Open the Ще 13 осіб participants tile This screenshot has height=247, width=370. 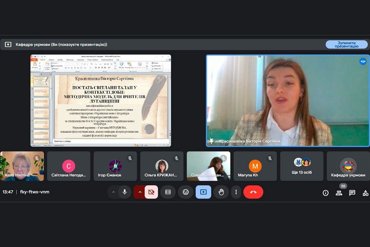302,166
